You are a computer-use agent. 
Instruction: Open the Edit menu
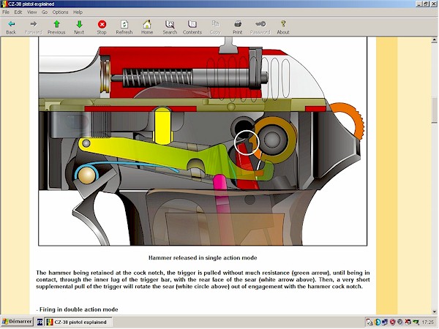point(18,12)
